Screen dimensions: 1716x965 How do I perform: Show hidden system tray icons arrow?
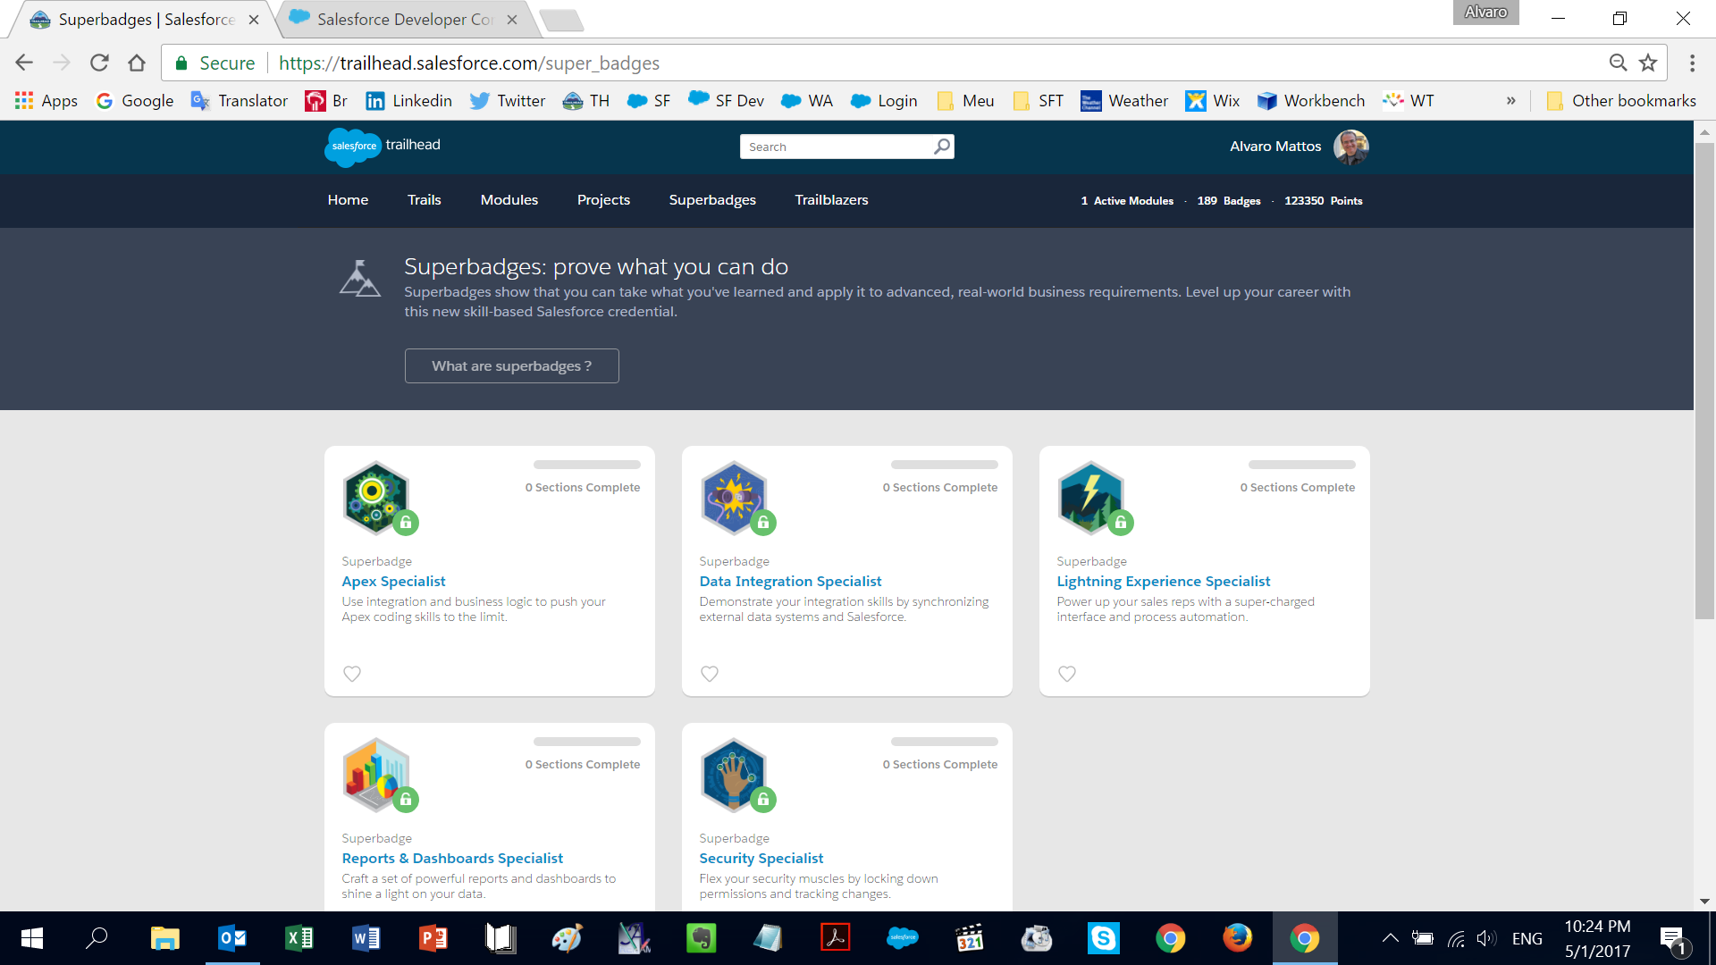1390,938
